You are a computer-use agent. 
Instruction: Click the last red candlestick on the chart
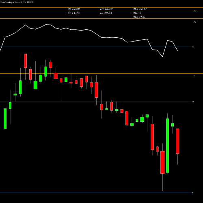[x=177, y=141]
